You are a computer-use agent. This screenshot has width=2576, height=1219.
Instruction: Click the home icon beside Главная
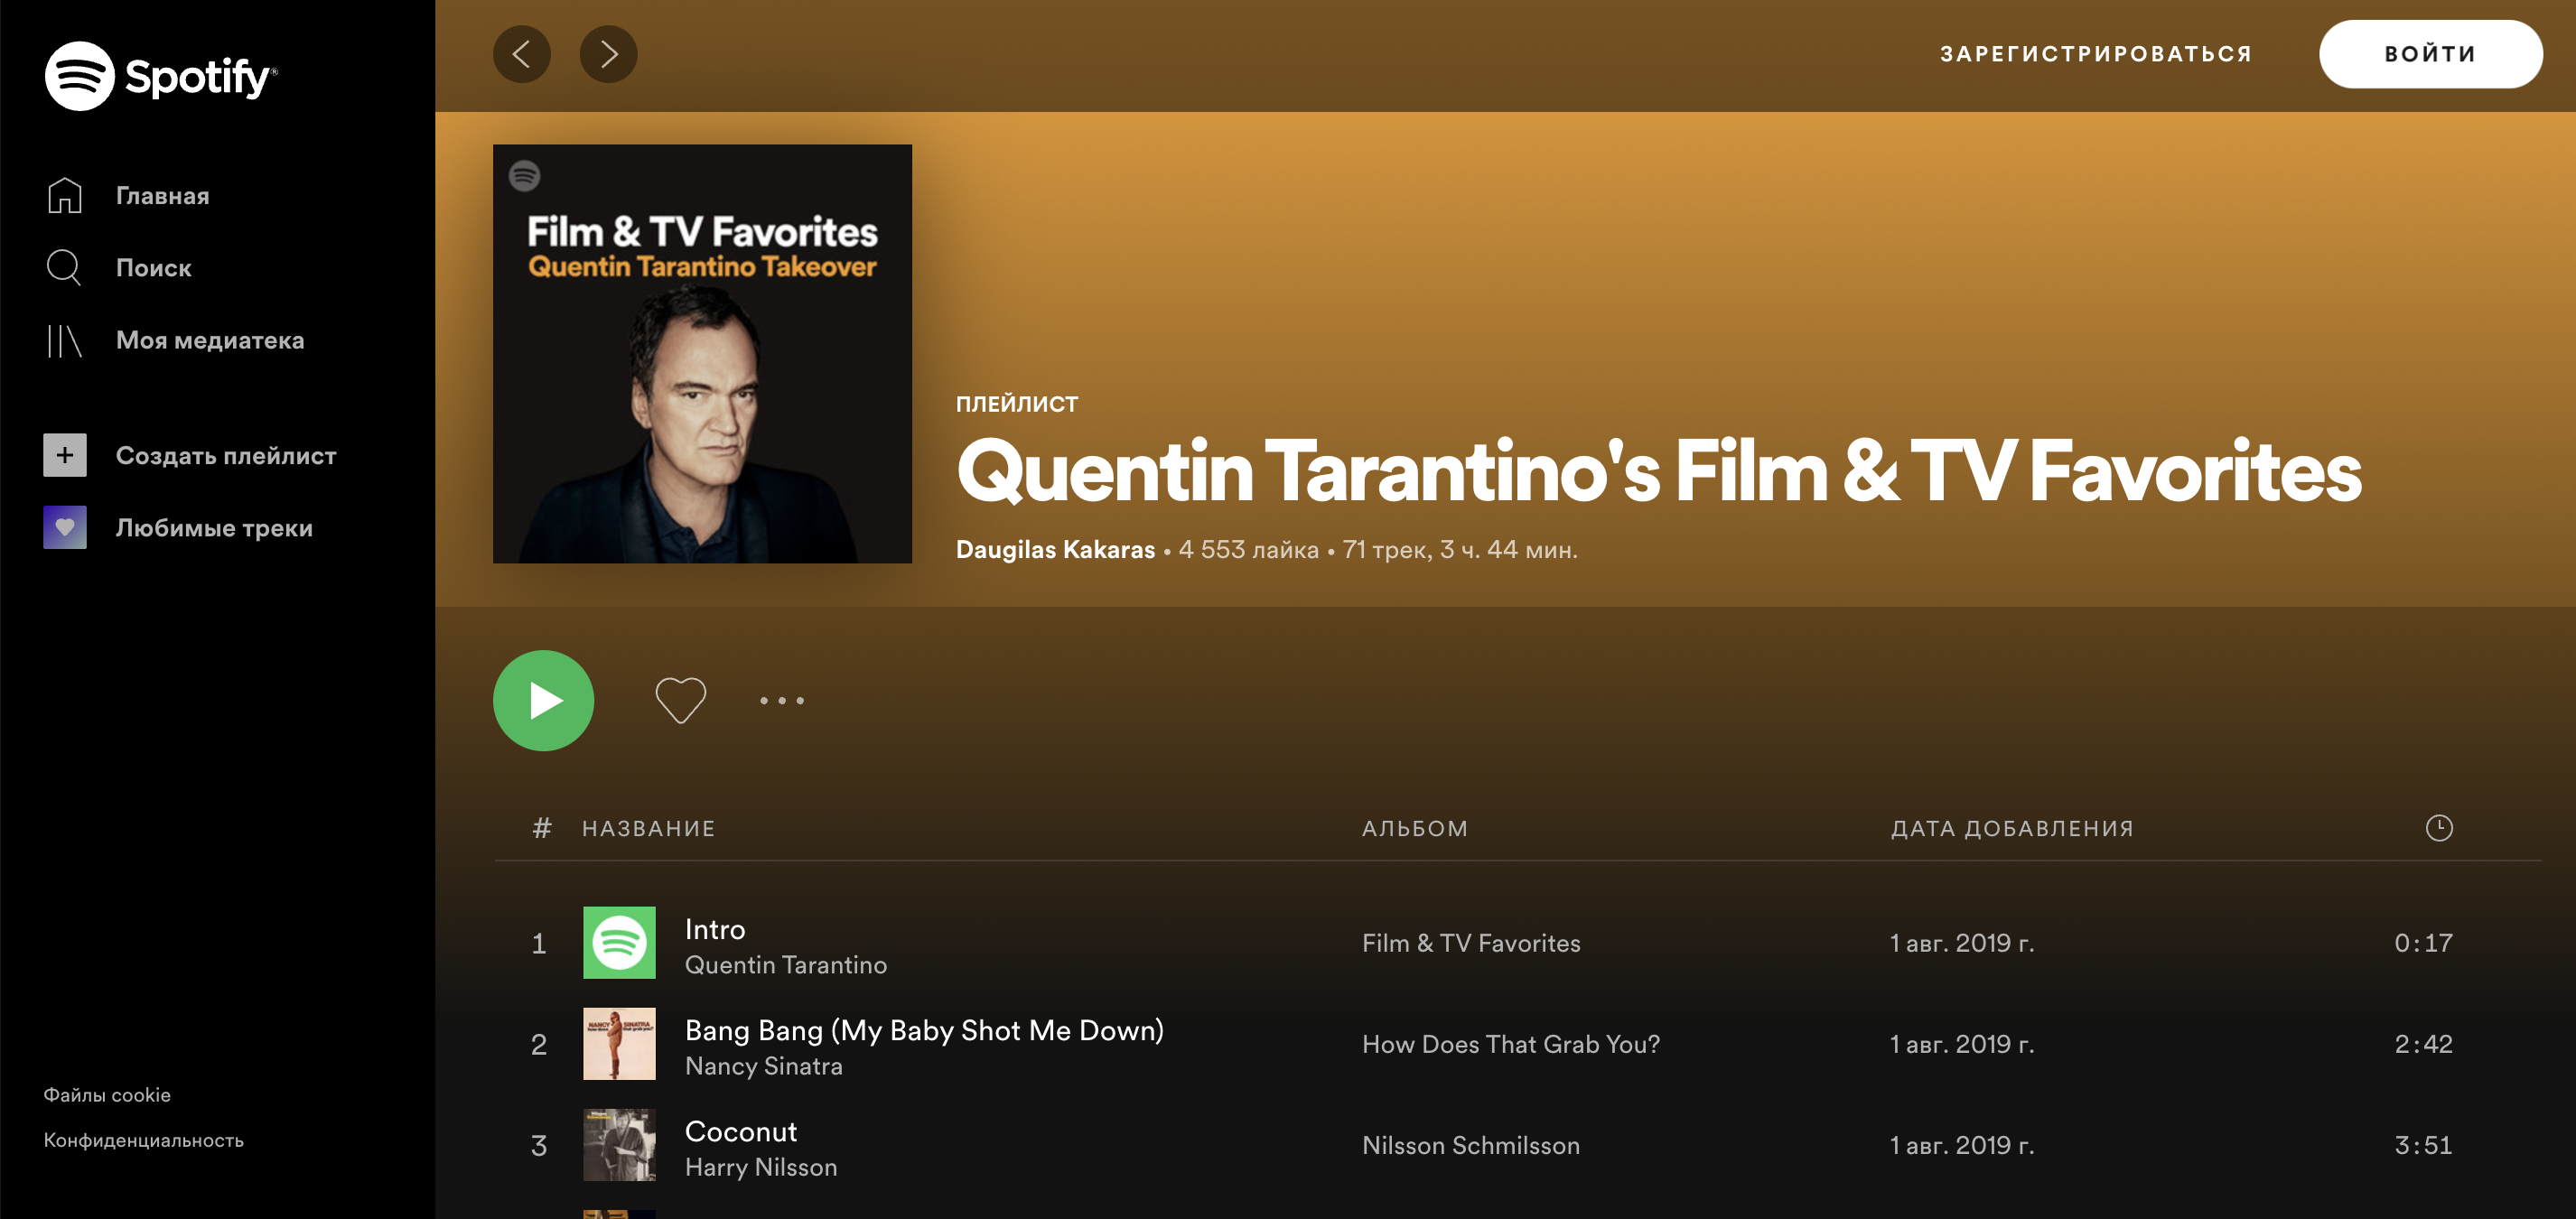click(x=65, y=195)
